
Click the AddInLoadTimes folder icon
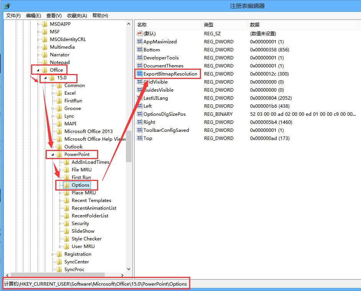[x=66, y=162]
